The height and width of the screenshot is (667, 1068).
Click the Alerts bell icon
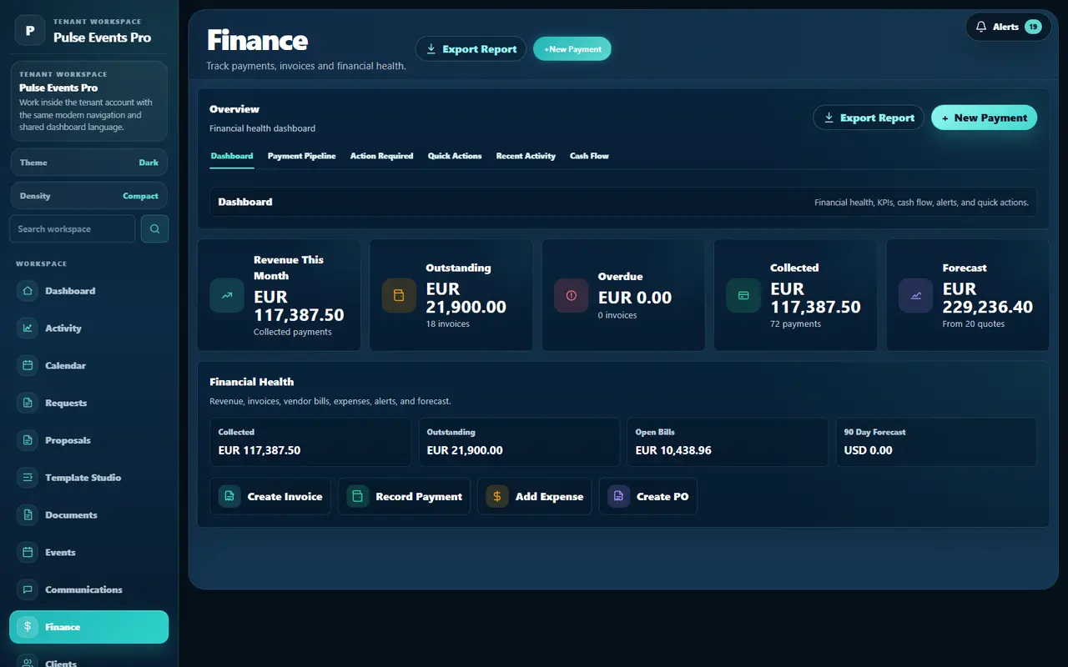tap(981, 27)
